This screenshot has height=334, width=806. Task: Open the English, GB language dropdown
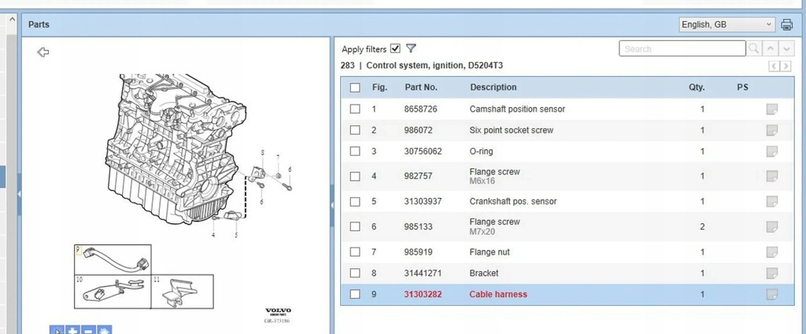(727, 24)
